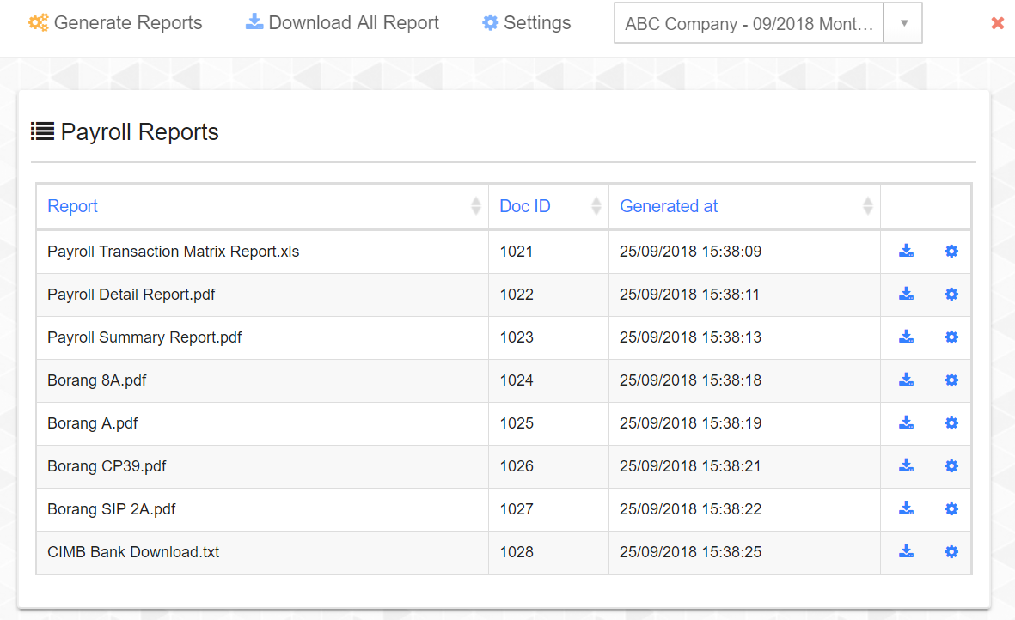Sort table by Doc ID column

click(524, 206)
